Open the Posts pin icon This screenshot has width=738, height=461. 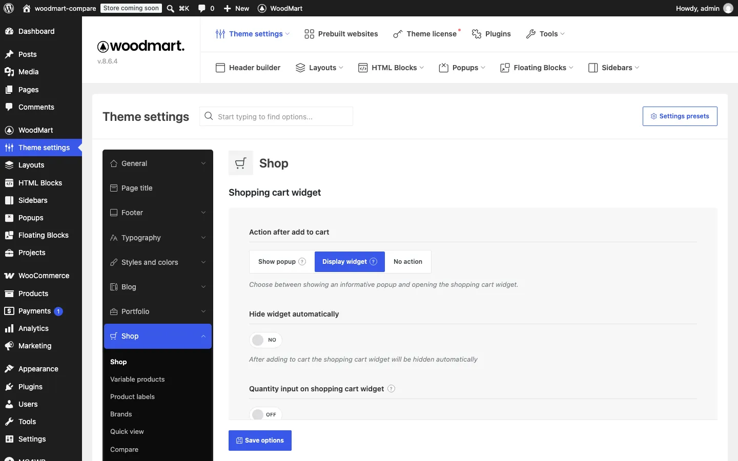[x=9, y=54]
